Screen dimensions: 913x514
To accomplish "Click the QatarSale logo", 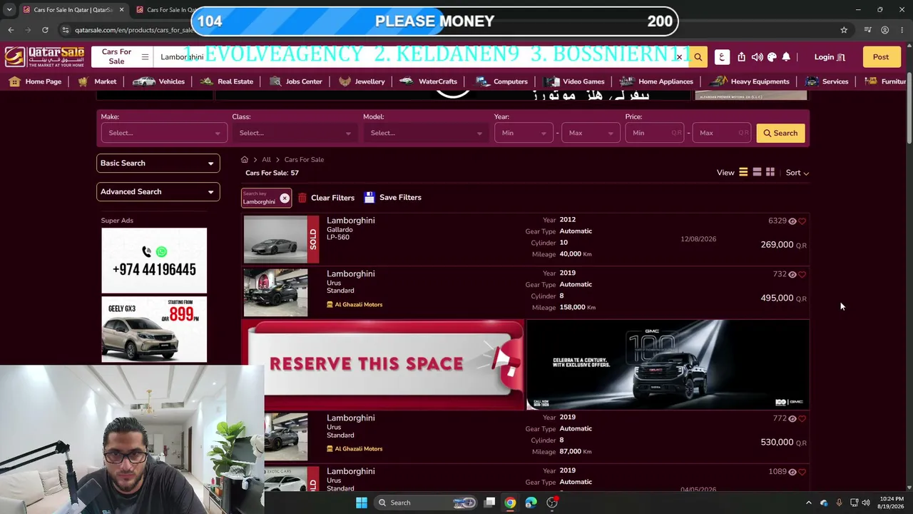I will coord(44,57).
